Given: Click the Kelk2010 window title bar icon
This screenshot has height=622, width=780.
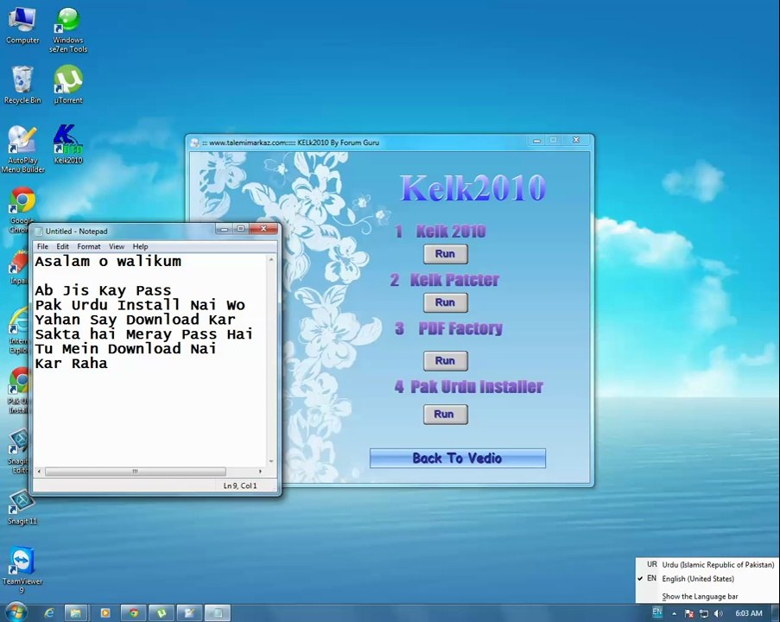Looking at the screenshot, I should click(195, 143).
